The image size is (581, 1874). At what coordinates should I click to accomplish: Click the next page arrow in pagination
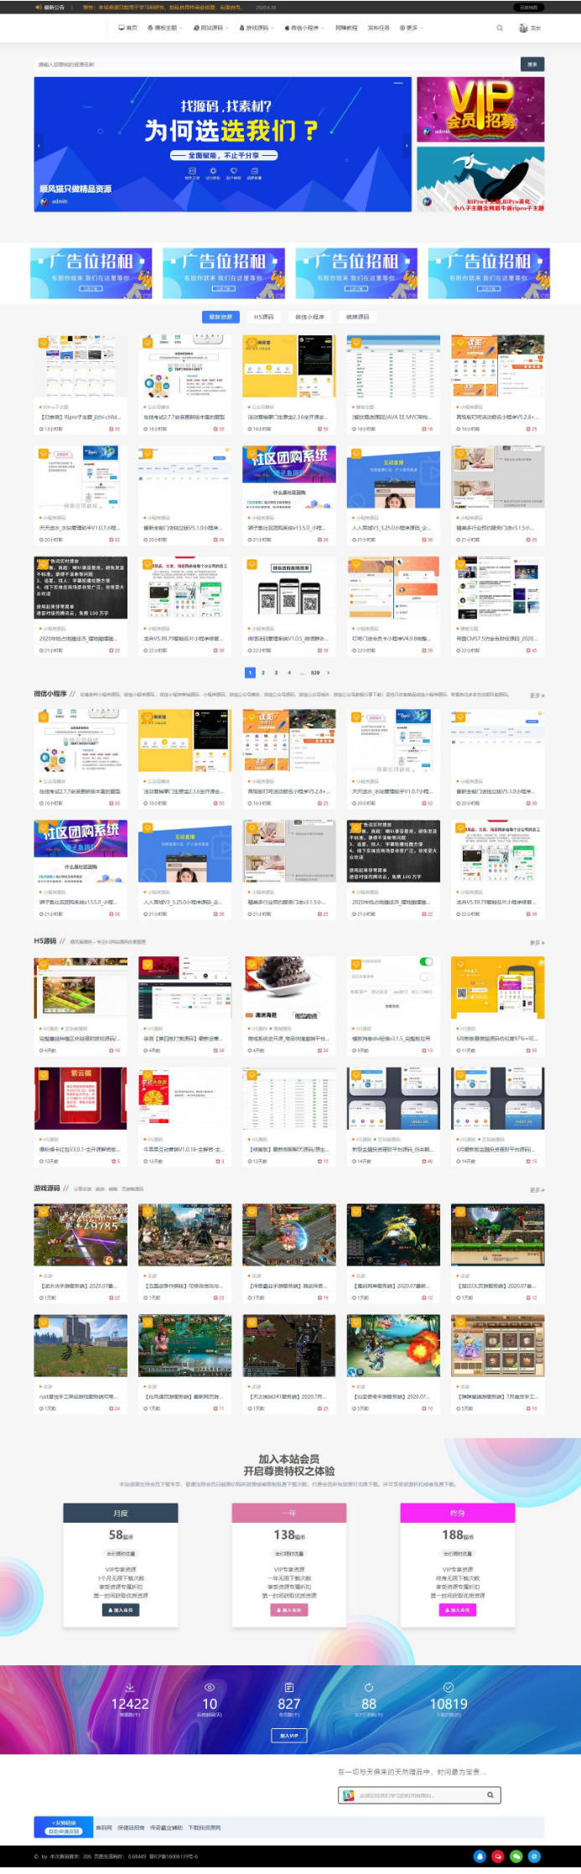pyautogui.click(x=328, y=672)
